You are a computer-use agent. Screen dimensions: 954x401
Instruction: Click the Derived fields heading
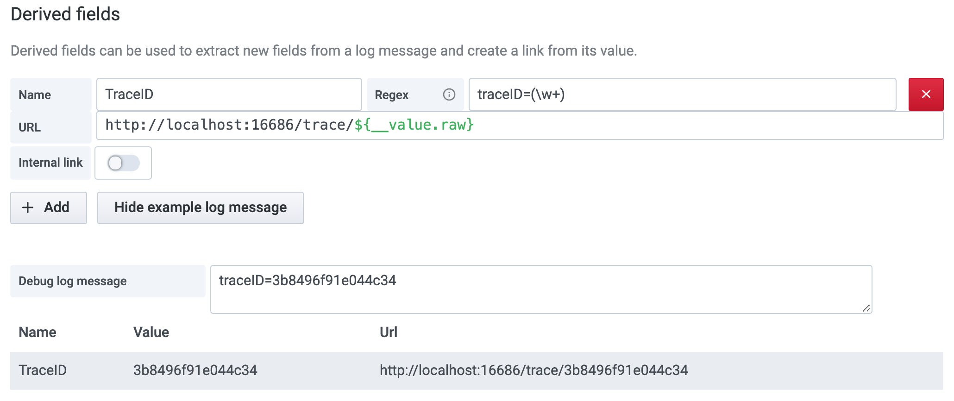[65, 14]
